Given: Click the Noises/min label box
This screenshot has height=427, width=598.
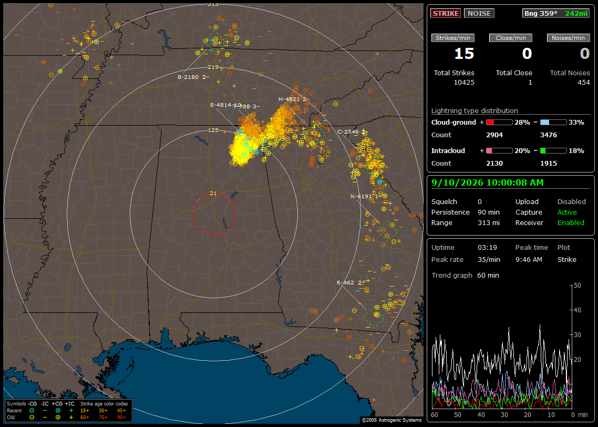Looking at the screenshot, I should coord(568,38).
